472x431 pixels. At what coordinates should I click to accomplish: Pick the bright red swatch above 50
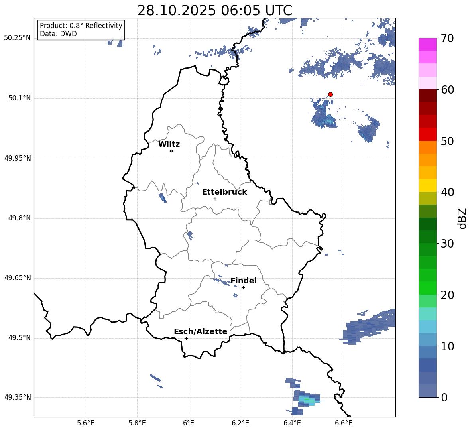(x=427, y=134)
